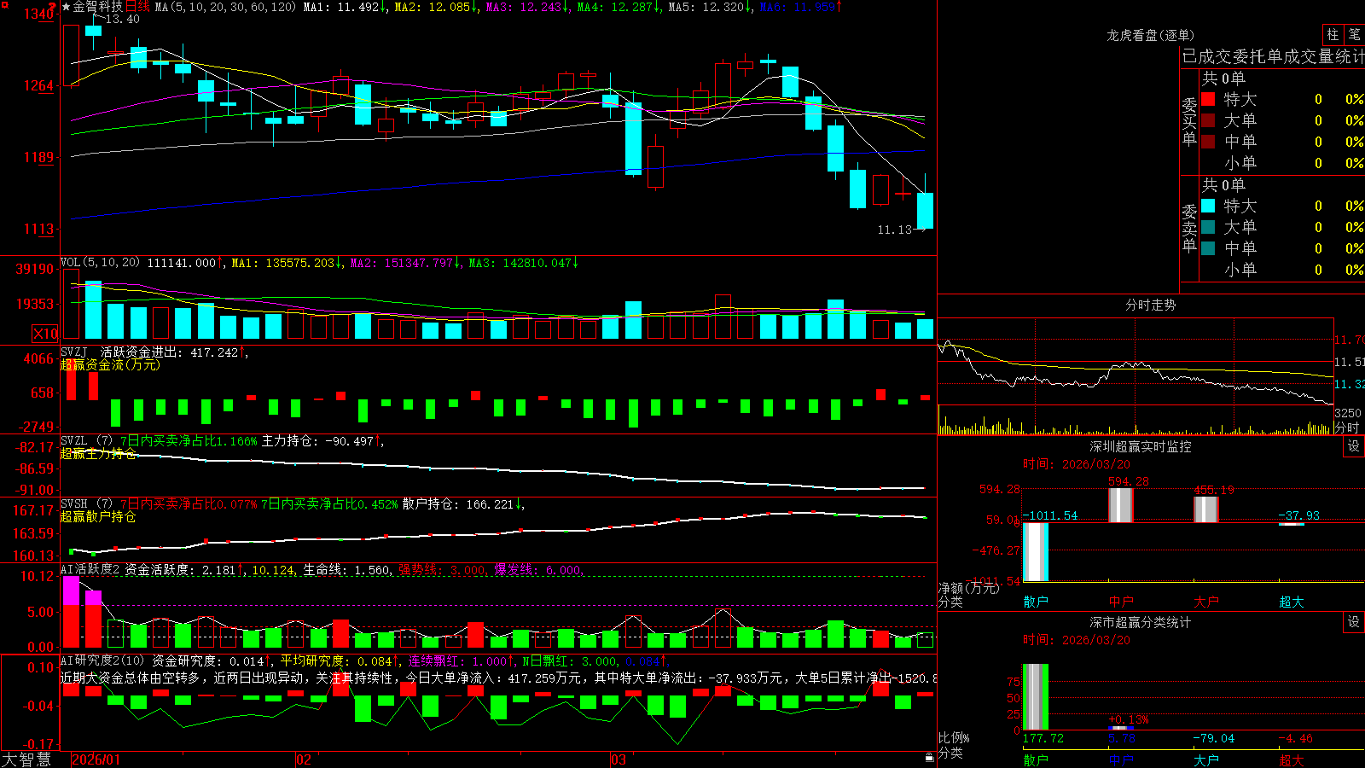The height and width of the screenshot is (768, 1365).
Task: Click the dark red 大单 buy-order swatch
Action: [x=1208, y=120]
